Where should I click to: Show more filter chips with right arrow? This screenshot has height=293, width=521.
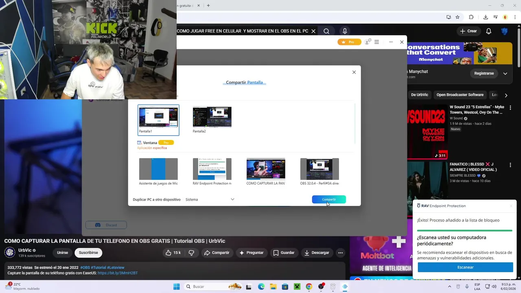pyautogui.click(x=506, y=95)
